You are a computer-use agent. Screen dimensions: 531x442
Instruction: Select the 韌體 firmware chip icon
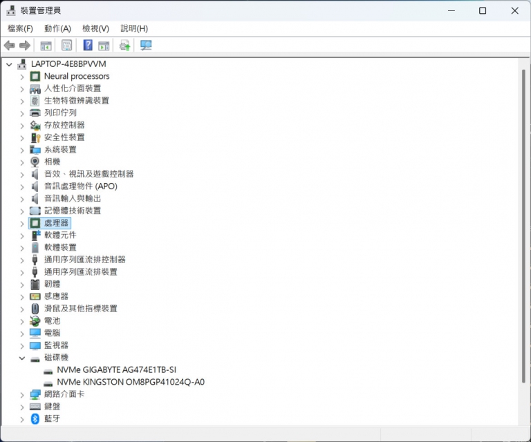click(x=35, y=285)
